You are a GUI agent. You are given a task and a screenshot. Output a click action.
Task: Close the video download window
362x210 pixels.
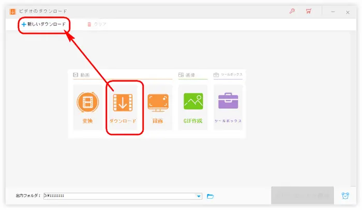tap(348, 12)
